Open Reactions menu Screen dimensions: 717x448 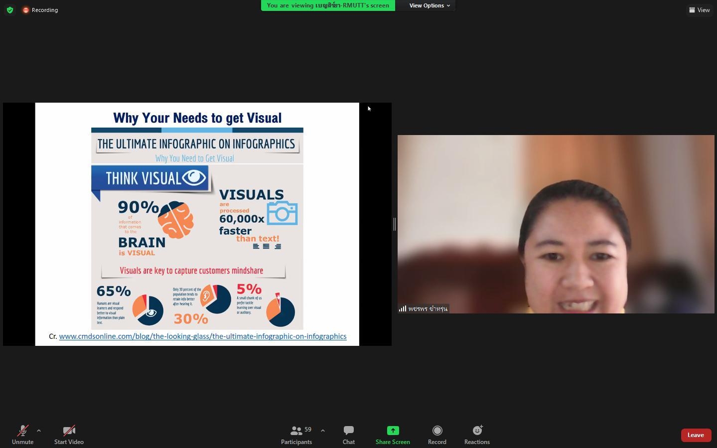pos(477,435)
